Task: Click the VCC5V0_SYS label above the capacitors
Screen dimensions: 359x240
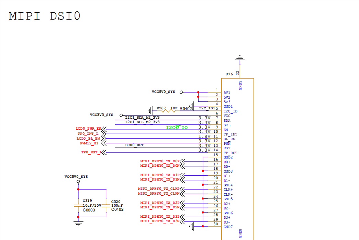Action: 76,176
